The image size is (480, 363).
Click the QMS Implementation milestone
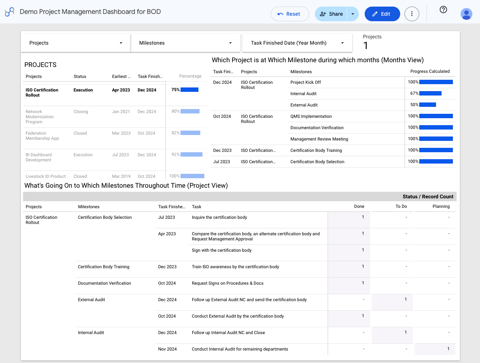(x=311, y=116)
